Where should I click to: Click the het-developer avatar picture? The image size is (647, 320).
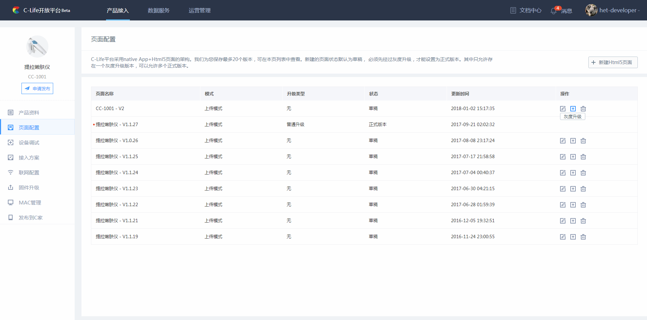(591, 10)
